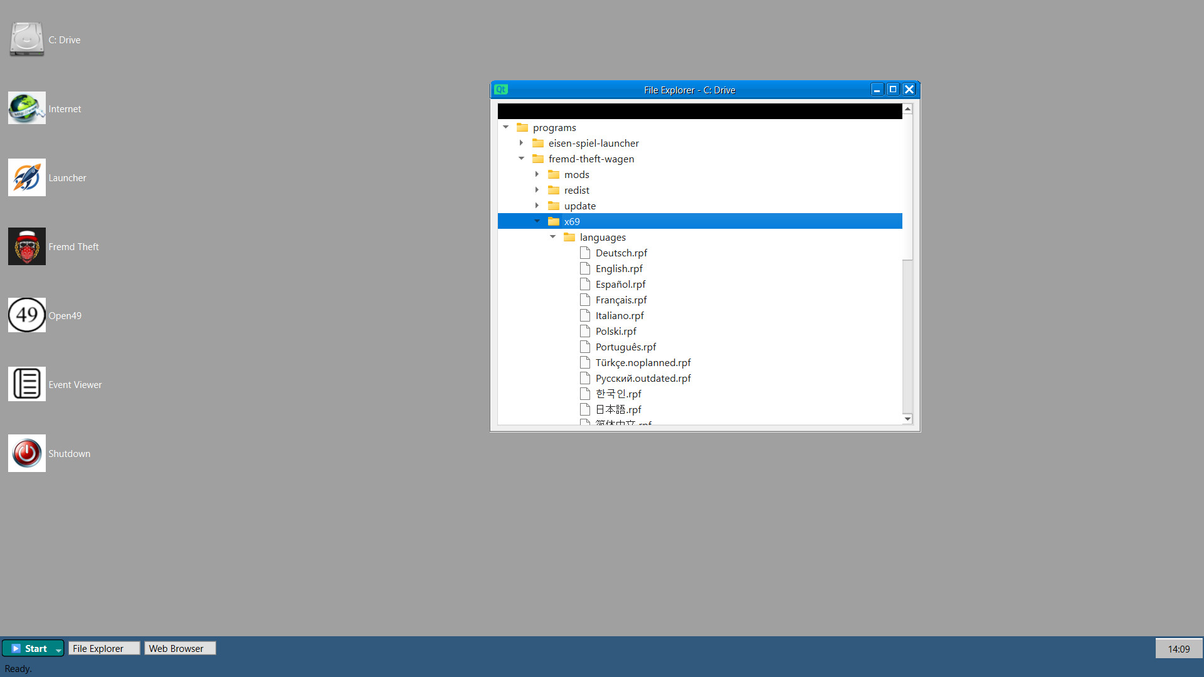This screenshot has height=677, width=1204.
Task: Open the C: Drive desktop icon
Action: click(x=26, y=39)
